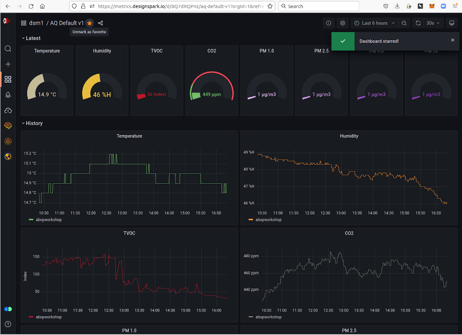Dismiss the Dashboard starred notification
The image size is (462, 335).
point(453,40)
